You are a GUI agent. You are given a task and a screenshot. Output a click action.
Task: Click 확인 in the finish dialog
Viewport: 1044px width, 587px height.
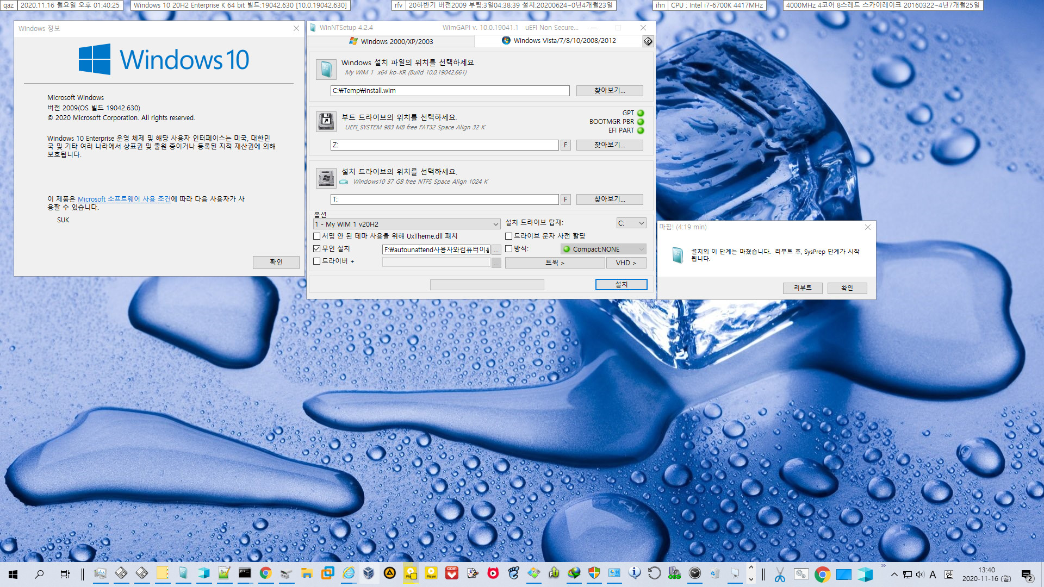coord(847,288)
